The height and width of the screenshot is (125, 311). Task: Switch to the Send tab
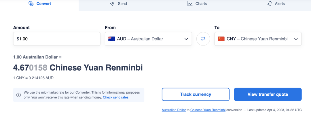(x=118, y=4)
